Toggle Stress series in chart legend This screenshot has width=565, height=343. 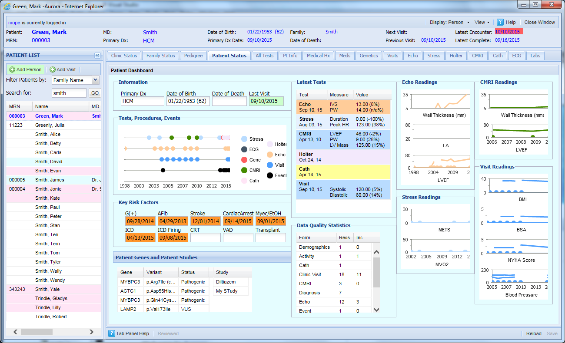coord(244,139)
